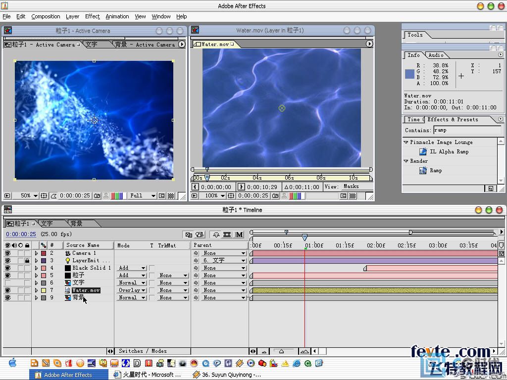Take a snapshot in the Water.mov layer viewer
The image size is (507, 380).
(x=275, y=196)
